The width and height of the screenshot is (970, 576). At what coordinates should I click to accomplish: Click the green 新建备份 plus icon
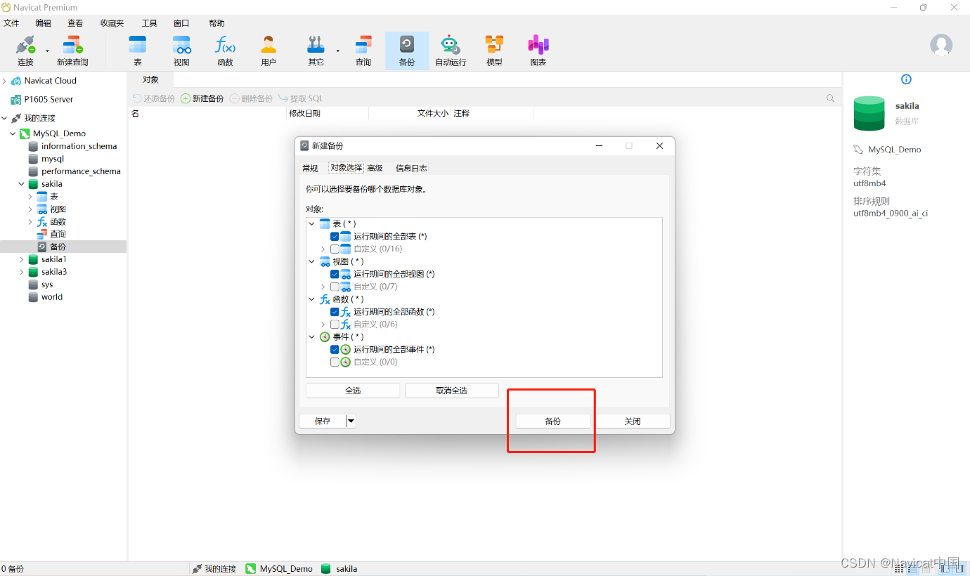(x=186, y=98)
